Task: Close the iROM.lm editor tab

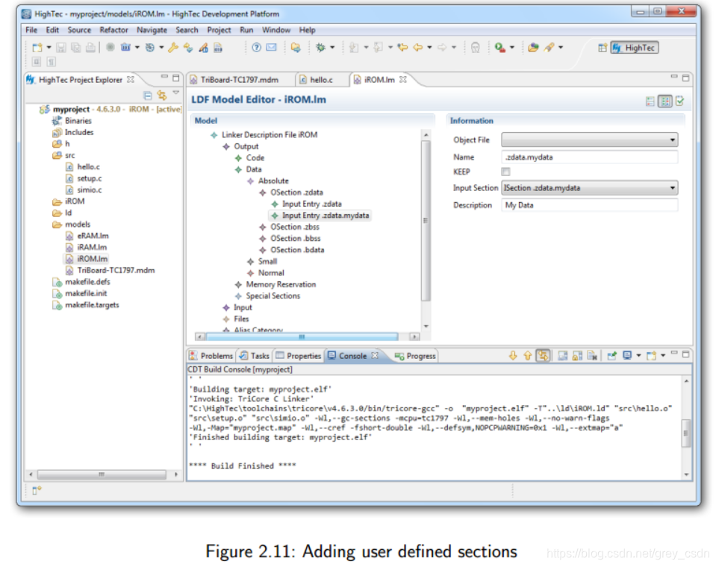Action: (x=402, y=79)
